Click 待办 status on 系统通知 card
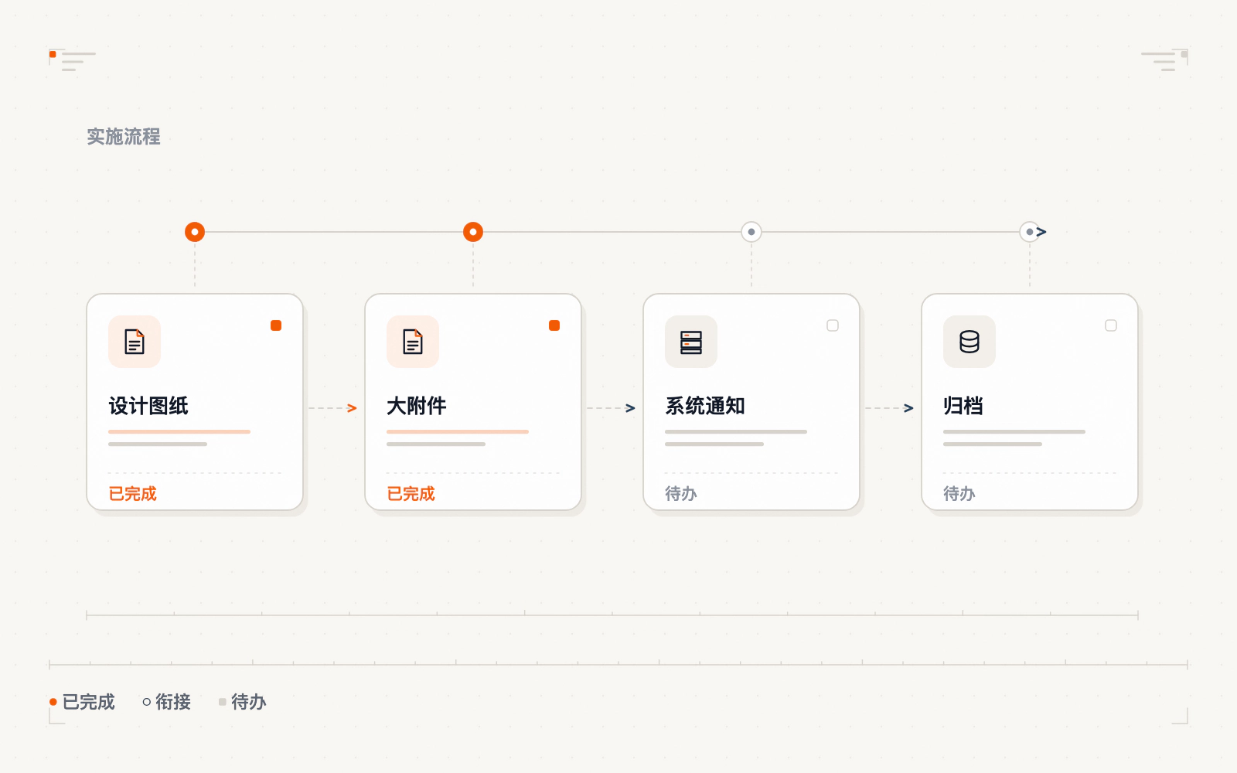Image resolution: width=1237 pixels, height=773 pixels. [681, 493]
